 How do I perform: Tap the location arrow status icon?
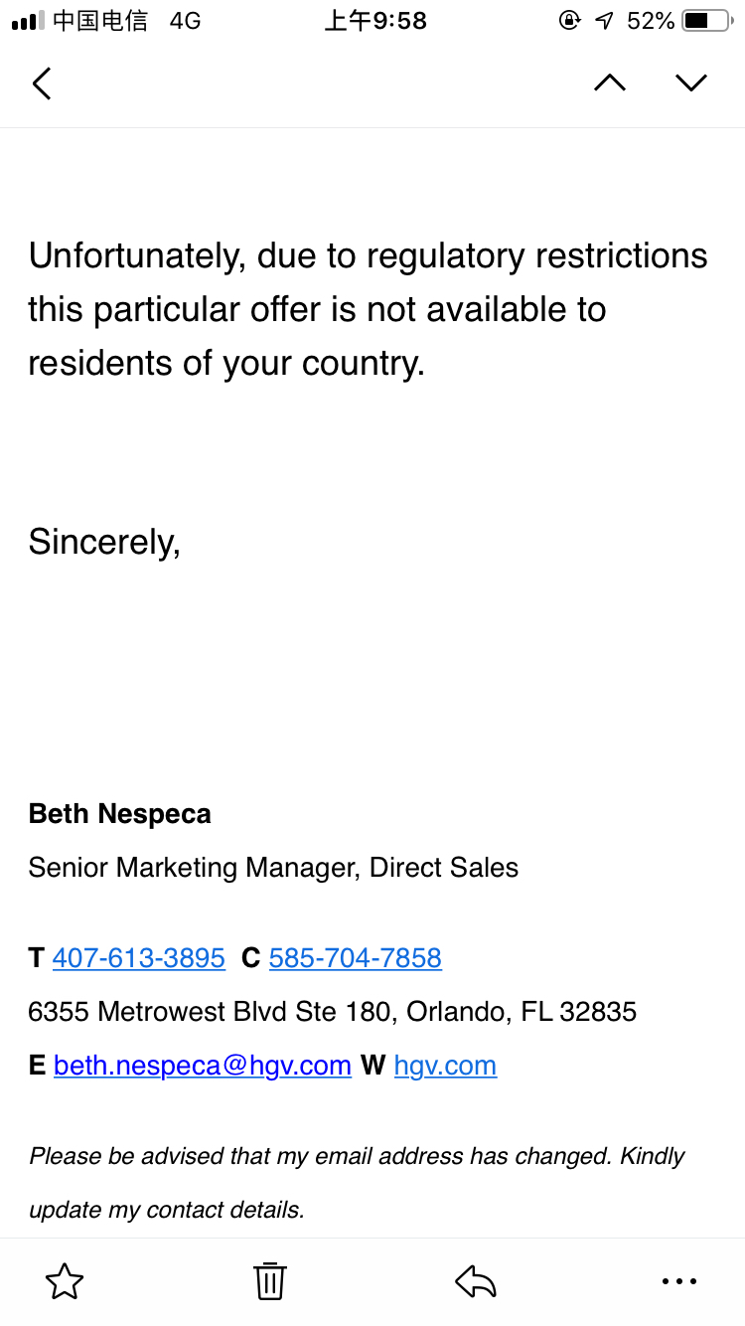point(604,21)
